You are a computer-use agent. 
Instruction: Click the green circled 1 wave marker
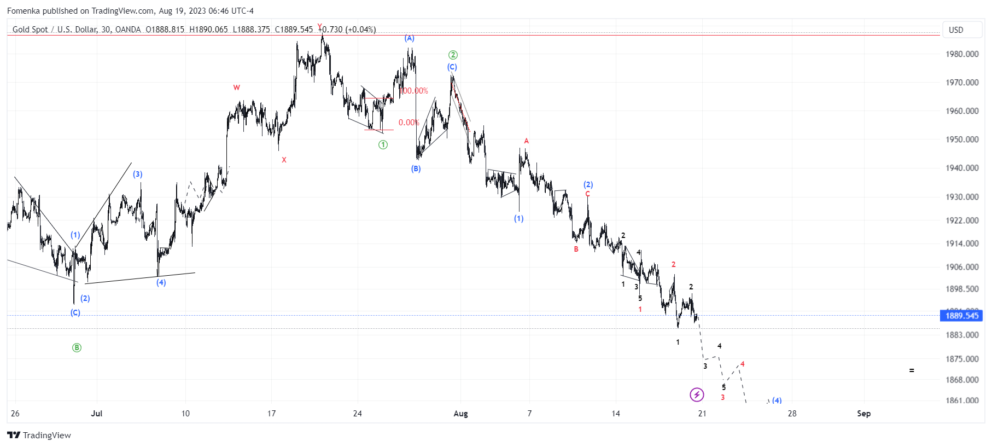(383, 145)
